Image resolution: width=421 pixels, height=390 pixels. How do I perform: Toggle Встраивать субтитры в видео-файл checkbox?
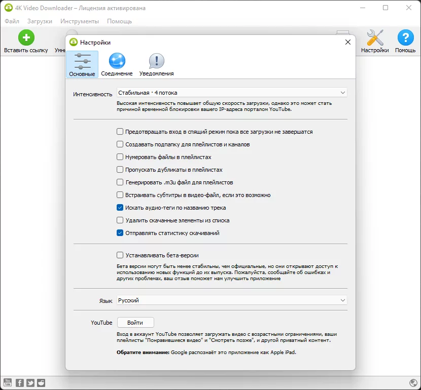click(x=120, y=195)
